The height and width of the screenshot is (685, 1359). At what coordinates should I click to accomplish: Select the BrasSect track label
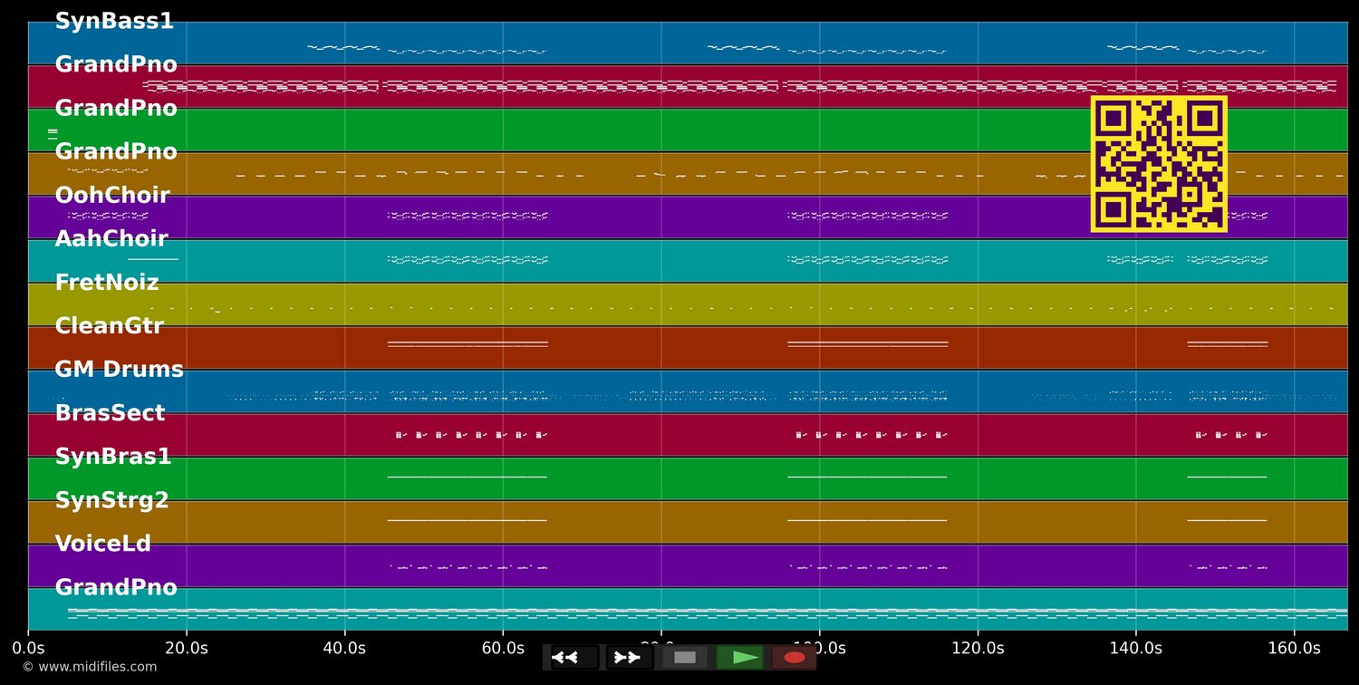[x=111, y=412]
